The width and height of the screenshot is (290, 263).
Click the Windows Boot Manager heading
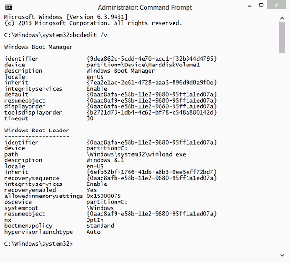(x=38, y=47)
